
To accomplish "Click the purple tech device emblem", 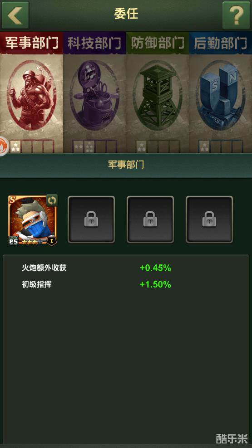I will (x=95, y=95).
